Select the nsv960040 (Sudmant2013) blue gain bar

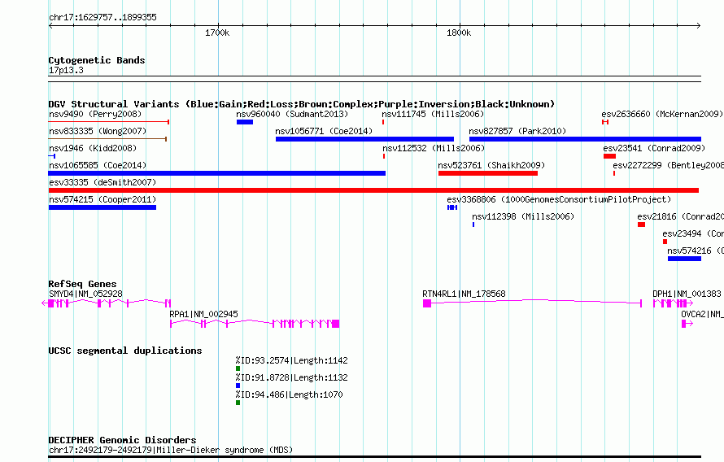pos(245,122)
